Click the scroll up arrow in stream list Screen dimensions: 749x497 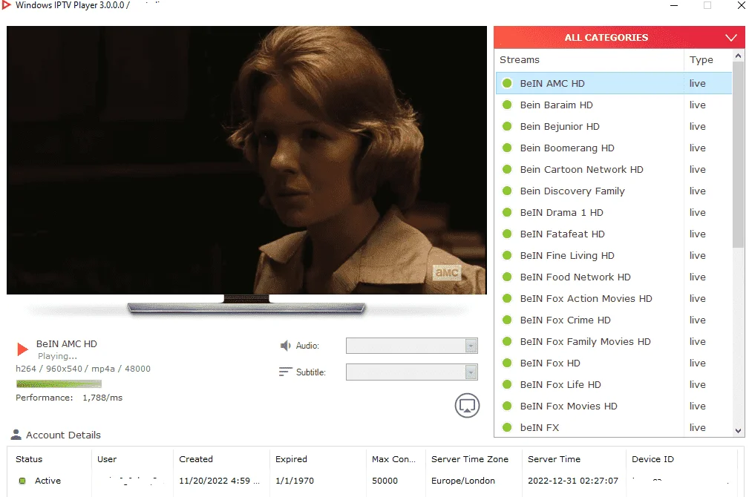click(x=739, y=56)
